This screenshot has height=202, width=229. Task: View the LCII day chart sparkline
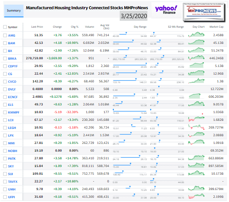196,119
